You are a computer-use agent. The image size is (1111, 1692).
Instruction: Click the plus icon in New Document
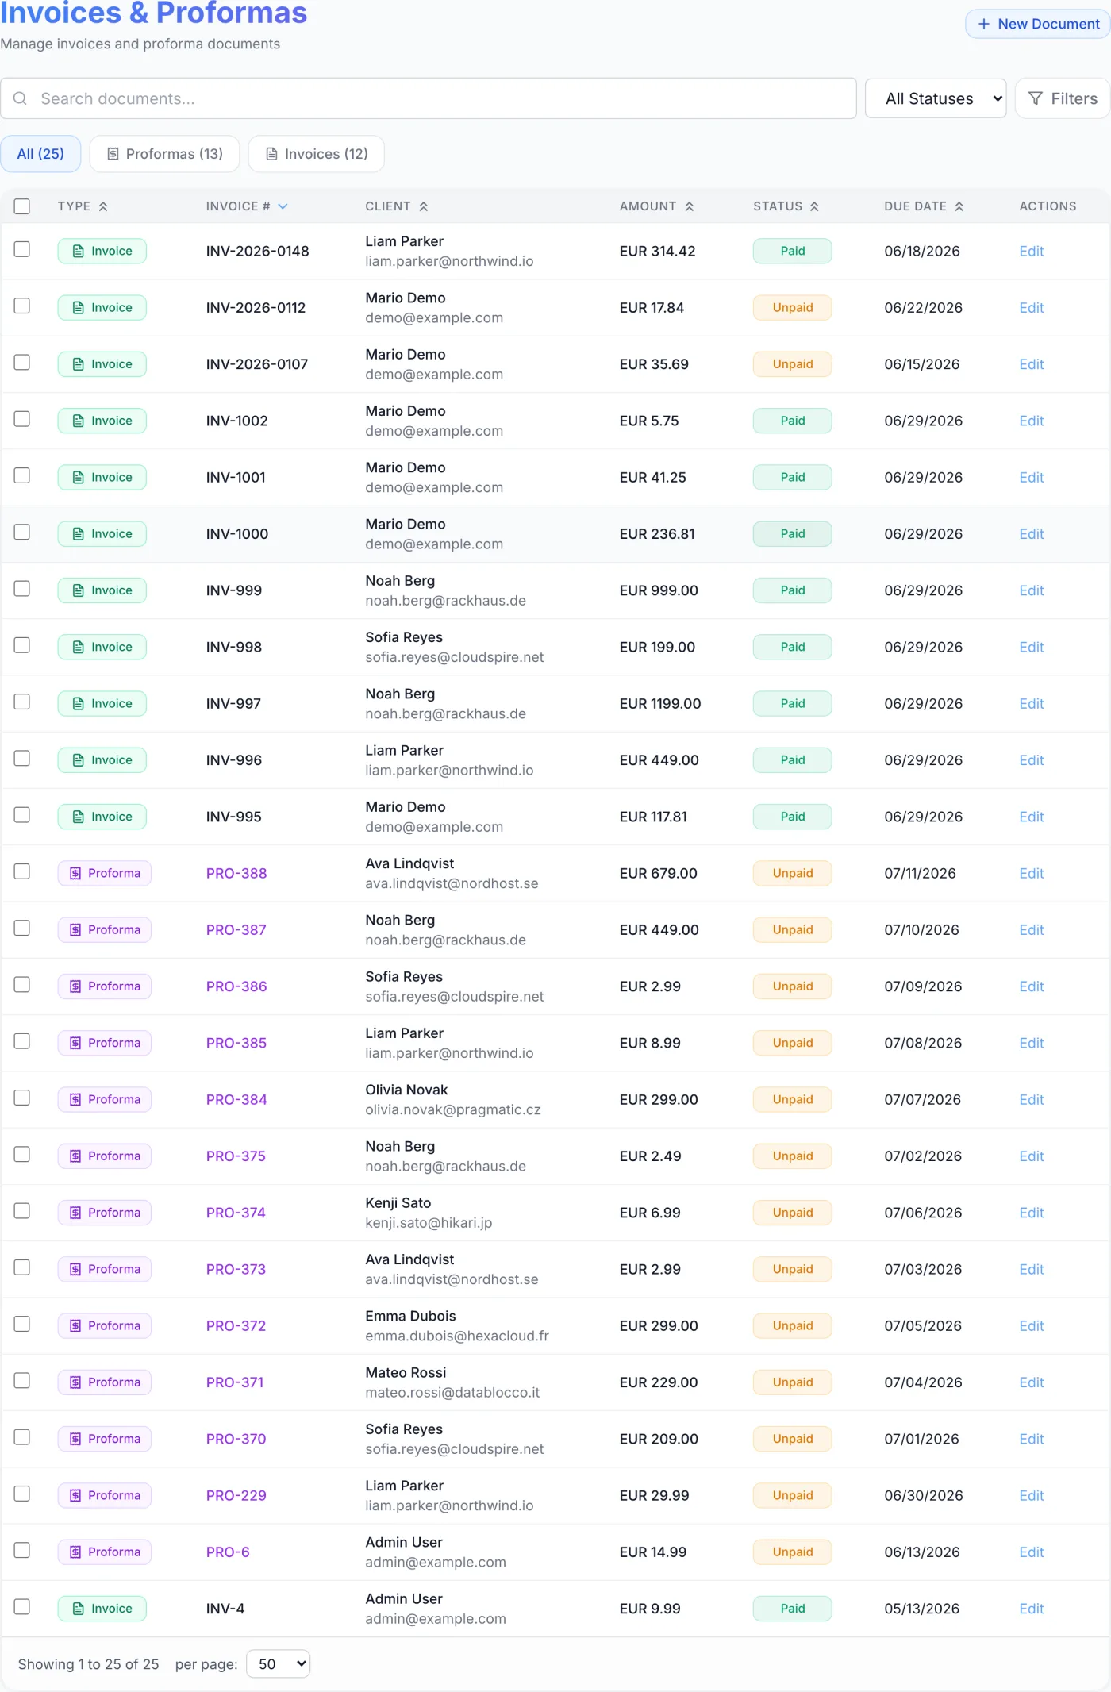pyautogui.click(x=984, y=24)
